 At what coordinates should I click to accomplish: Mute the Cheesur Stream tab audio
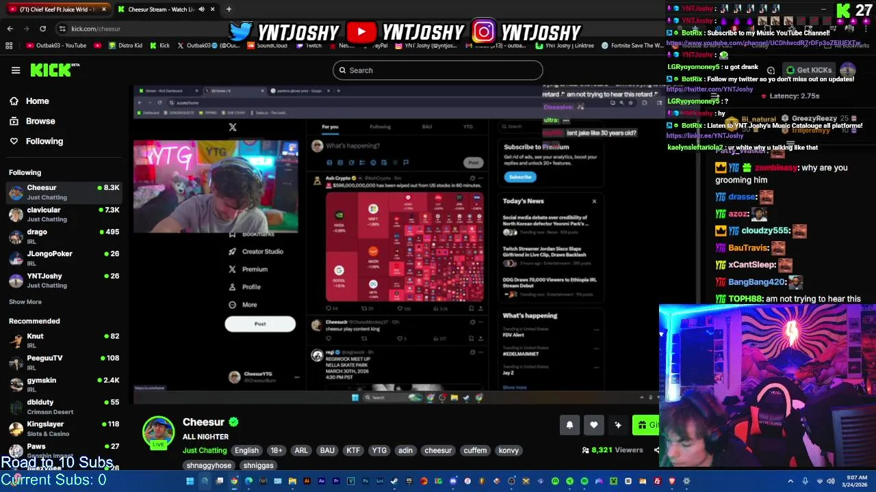[201, 10]
